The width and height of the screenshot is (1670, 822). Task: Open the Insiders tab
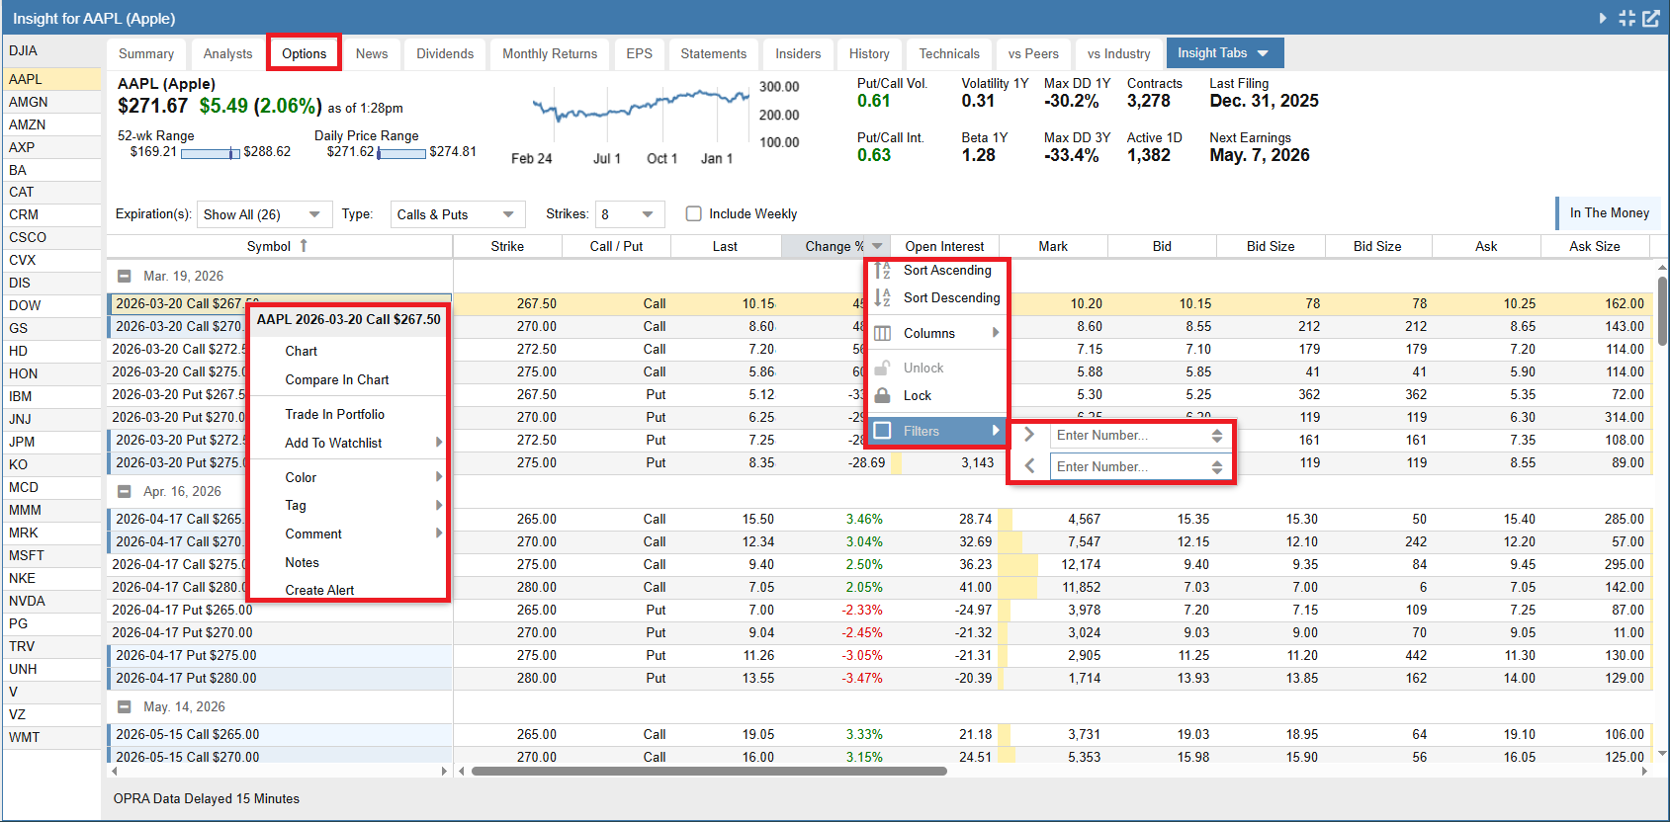tap(798, 53)
